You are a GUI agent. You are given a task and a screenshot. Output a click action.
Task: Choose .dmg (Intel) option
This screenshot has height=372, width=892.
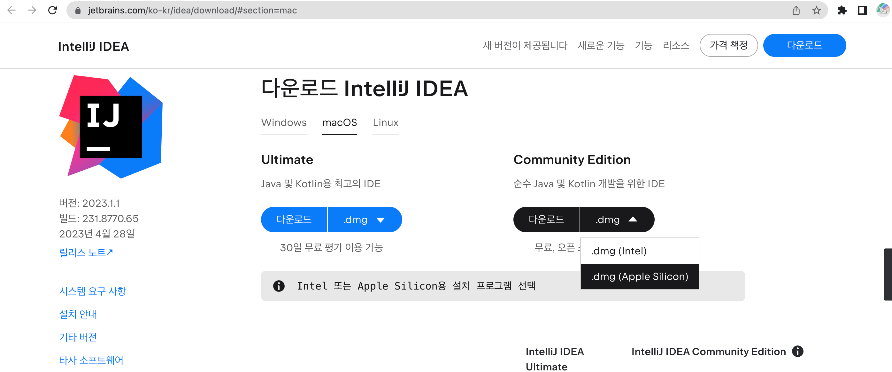pos(640,251)
